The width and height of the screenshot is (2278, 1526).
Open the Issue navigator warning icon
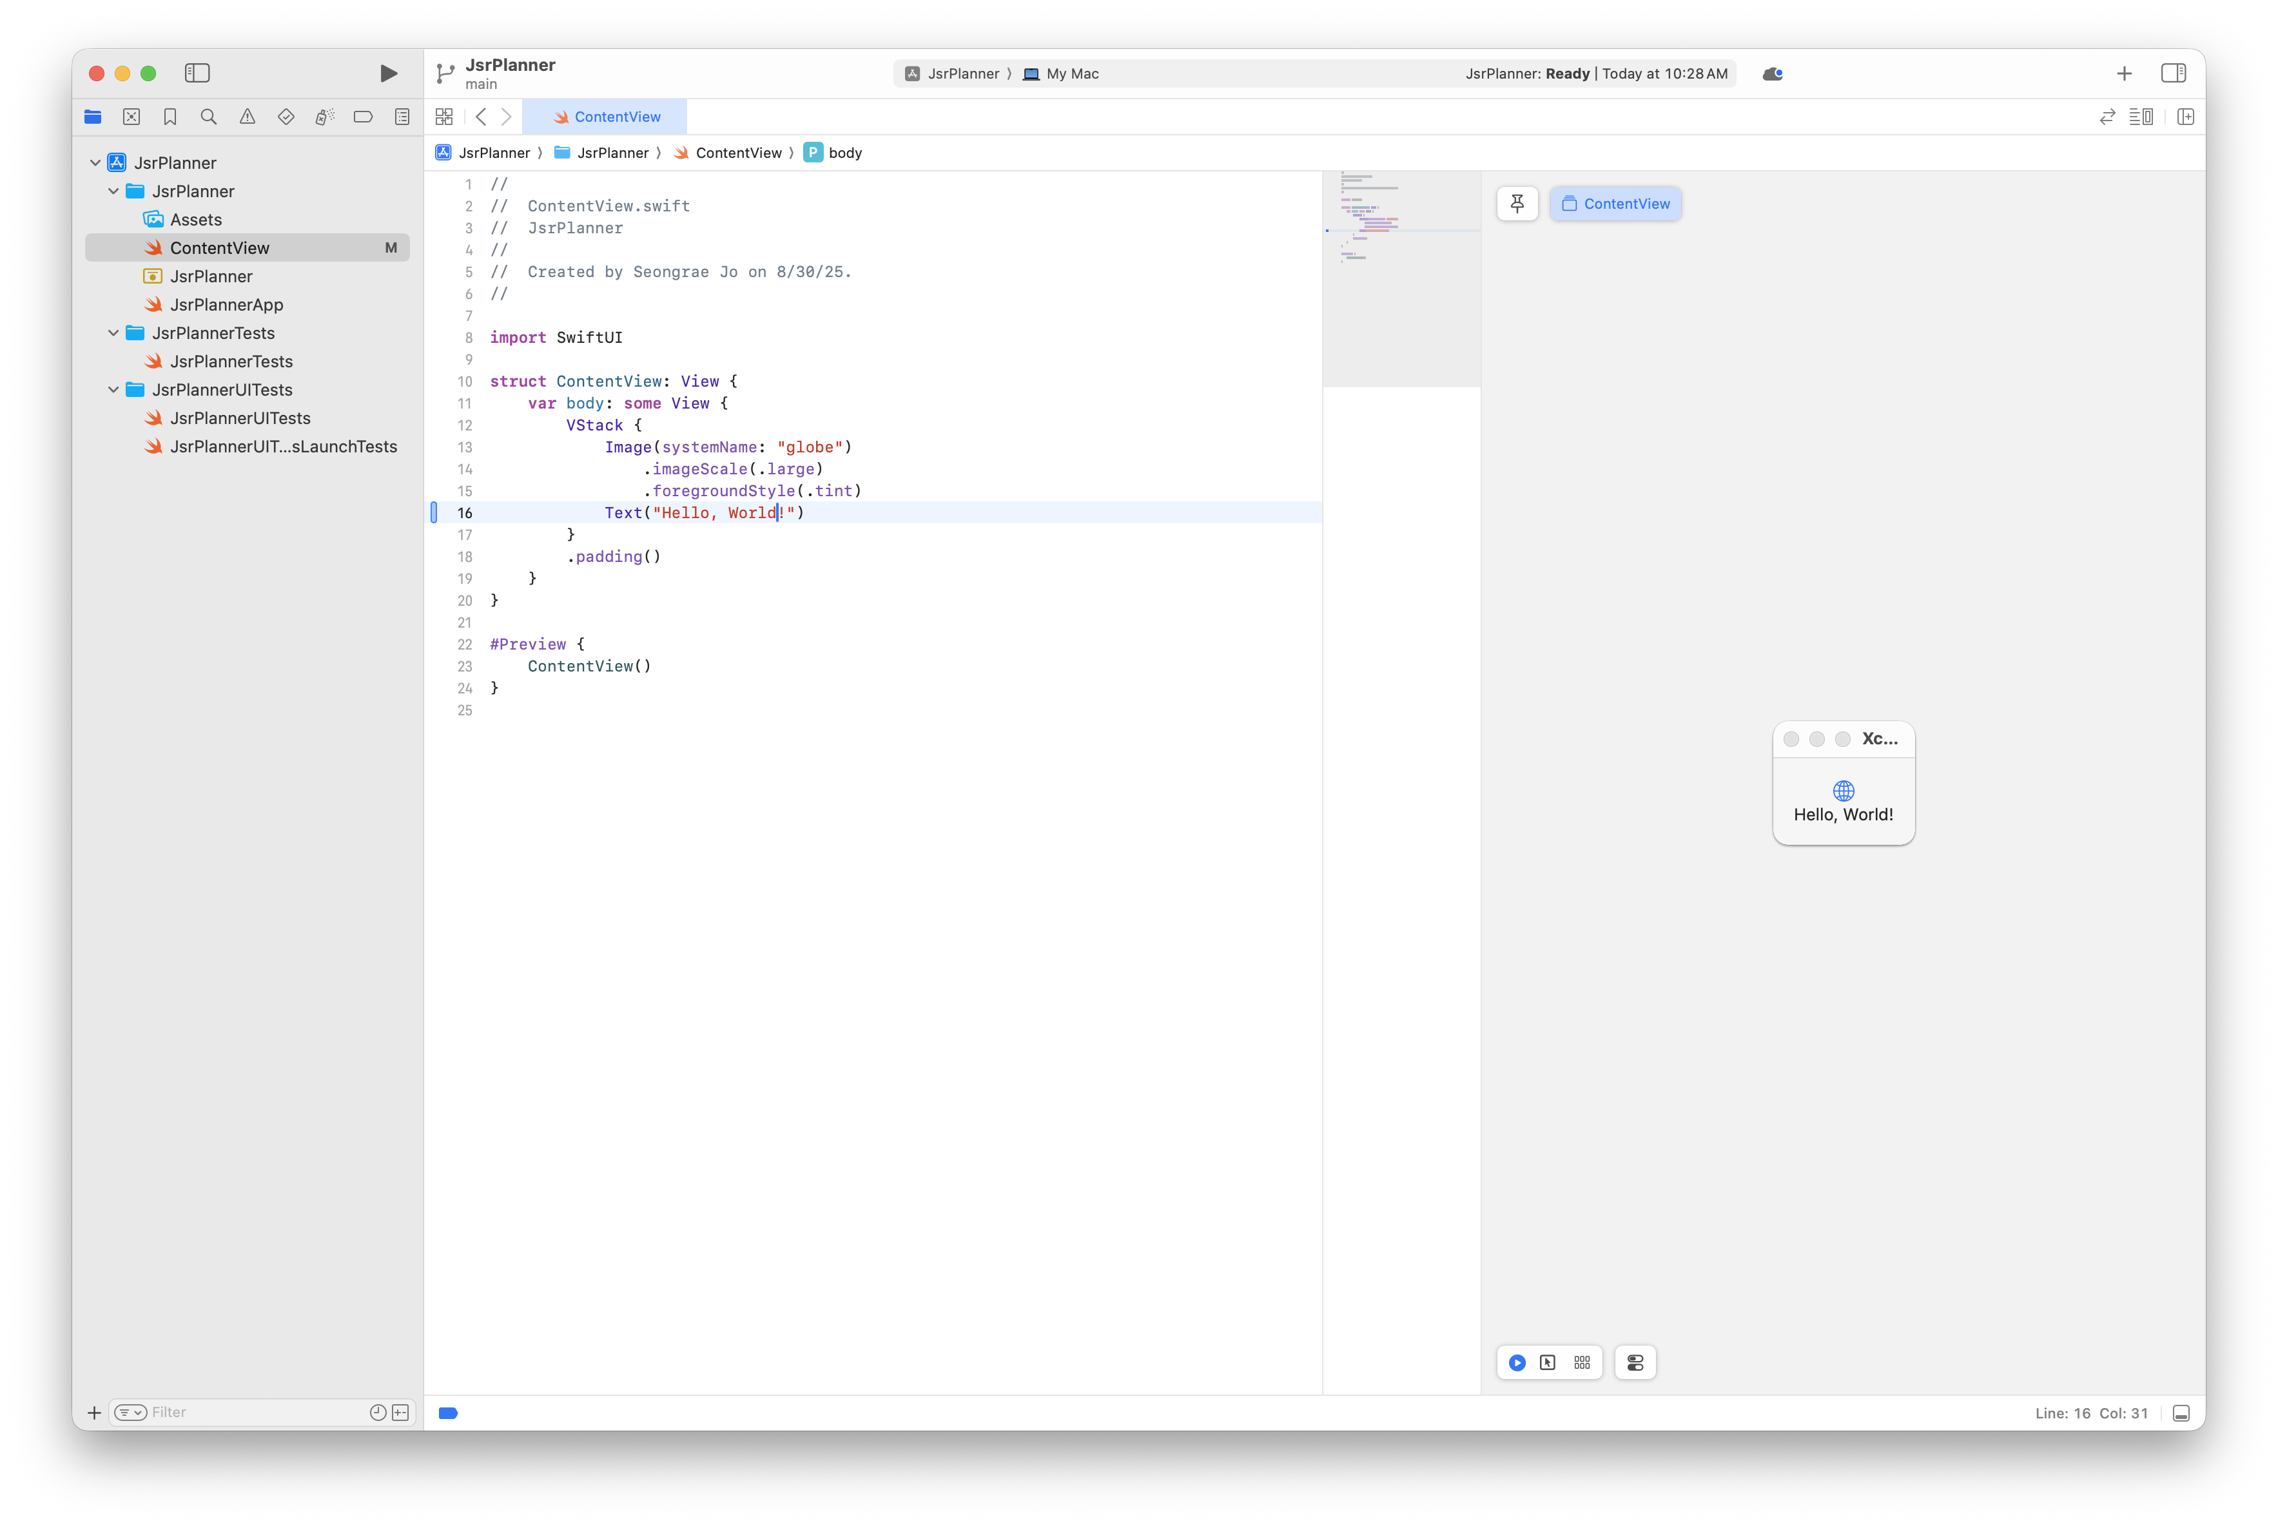coord(248,117)
